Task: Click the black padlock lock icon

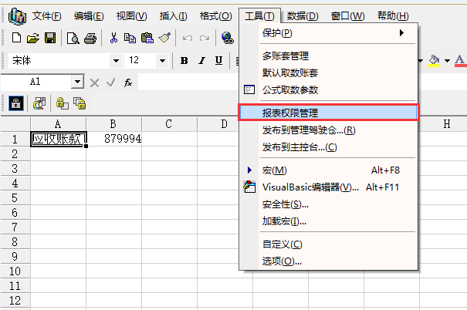Action: [15, 103]
